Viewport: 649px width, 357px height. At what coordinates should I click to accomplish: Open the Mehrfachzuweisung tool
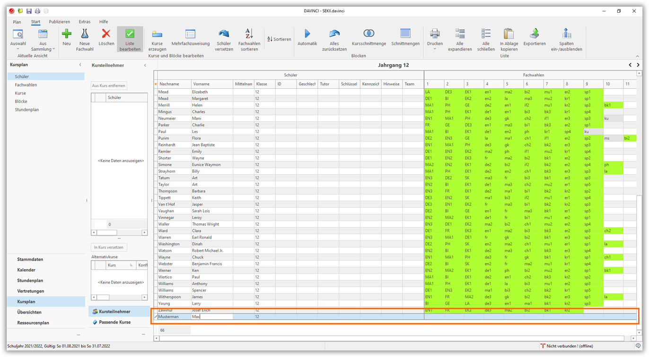(190, 34)
